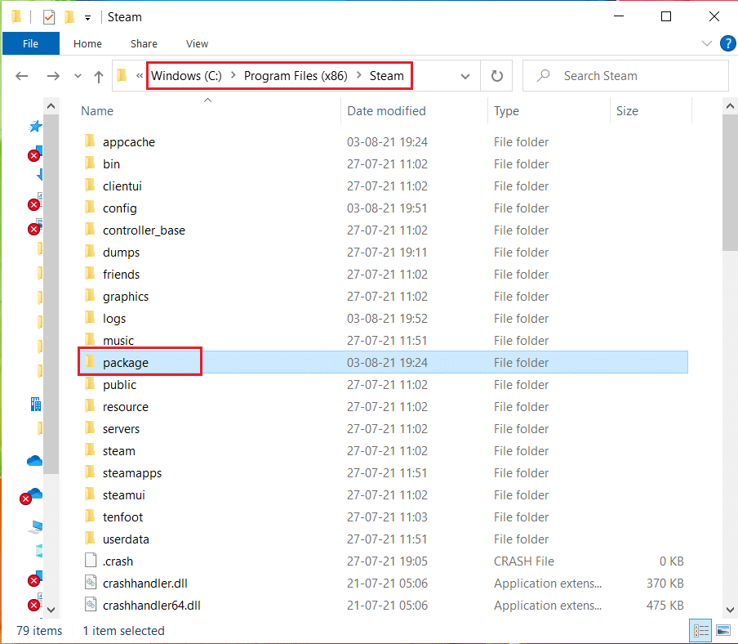Viewport: 738px width, 644px height.
Task: Expand the ribbon display chevron near Help
Action: (707, 43)
